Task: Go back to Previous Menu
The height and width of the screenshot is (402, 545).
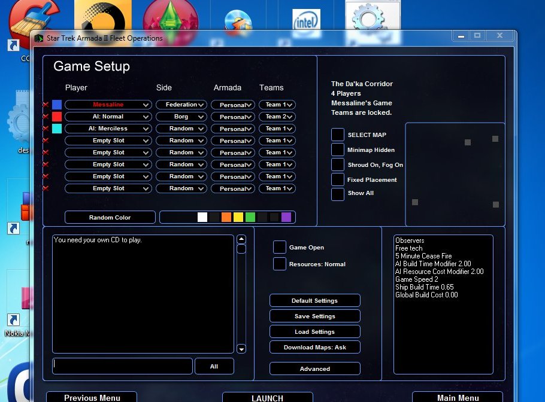Action: pyautogui.click(x=92, y=397)
